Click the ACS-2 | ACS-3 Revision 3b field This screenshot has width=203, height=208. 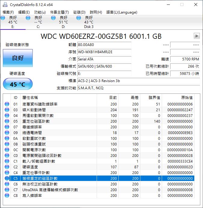click(139, 81)
